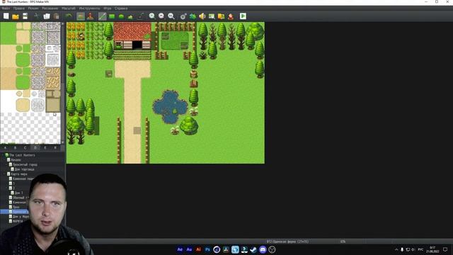The image size is (453, 255).
Task: Open the Масштаб menu
Action: 69,8
